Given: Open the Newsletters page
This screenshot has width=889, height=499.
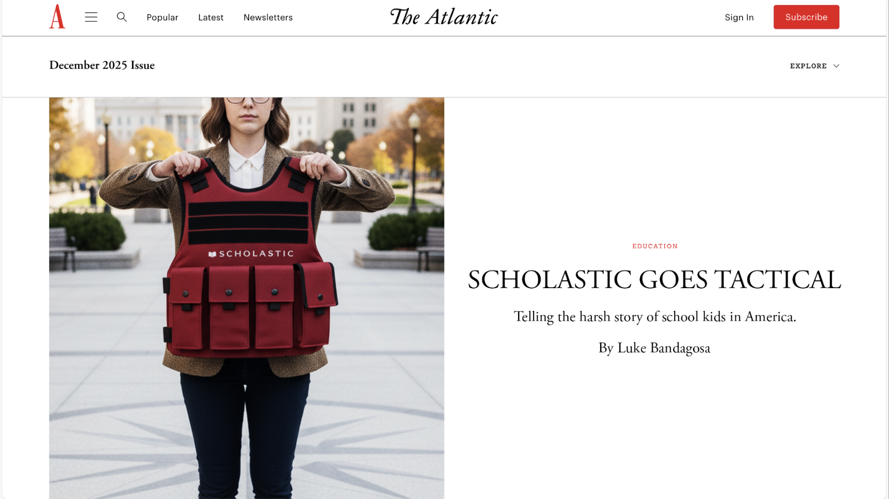Looking at the screenshot, I should pos(268,17).
